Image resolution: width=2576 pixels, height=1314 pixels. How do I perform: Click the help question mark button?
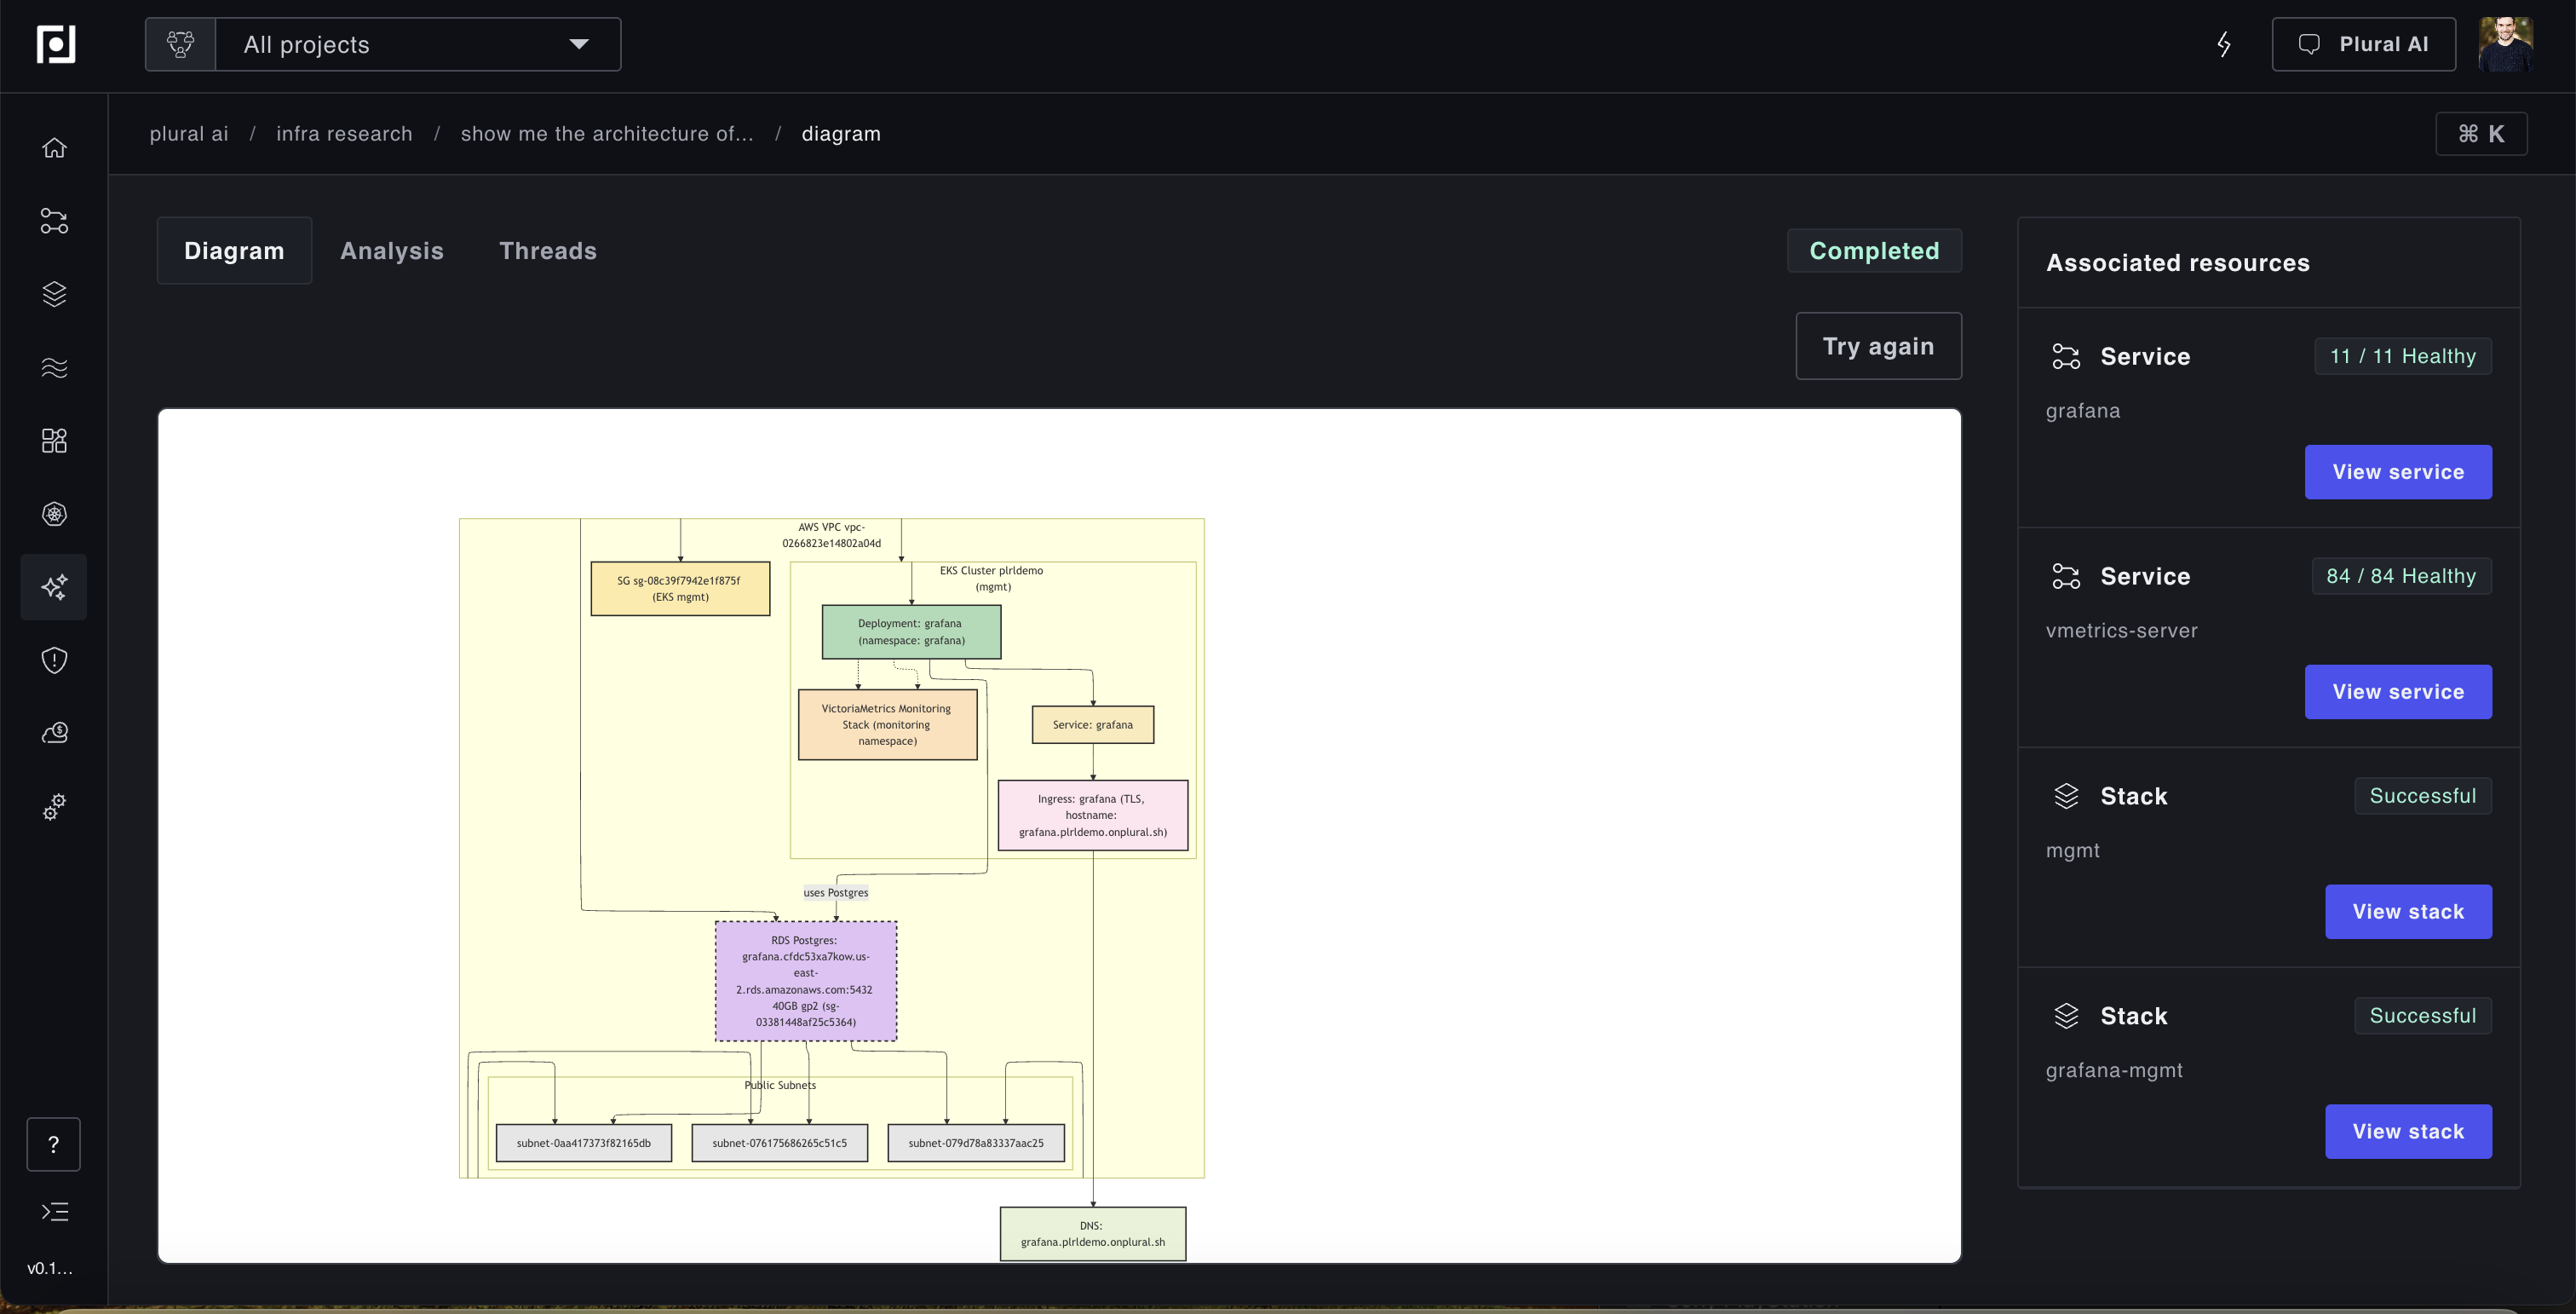pos(53,1144)
